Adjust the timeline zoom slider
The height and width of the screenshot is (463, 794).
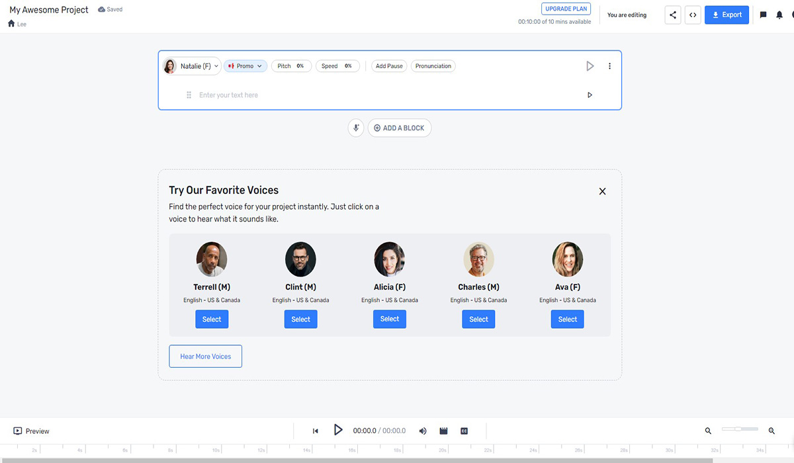point(739,429)
